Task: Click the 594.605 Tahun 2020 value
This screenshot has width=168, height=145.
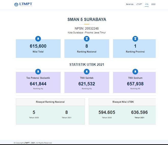Action: 107,112
